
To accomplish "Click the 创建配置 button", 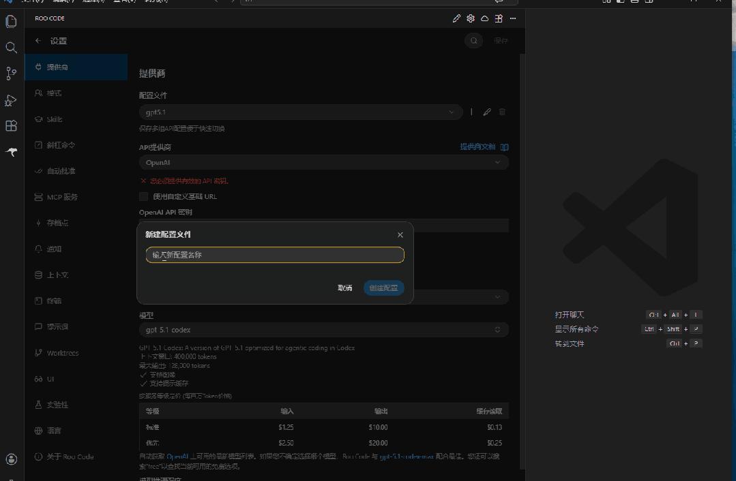I will [x=383, y=288].
